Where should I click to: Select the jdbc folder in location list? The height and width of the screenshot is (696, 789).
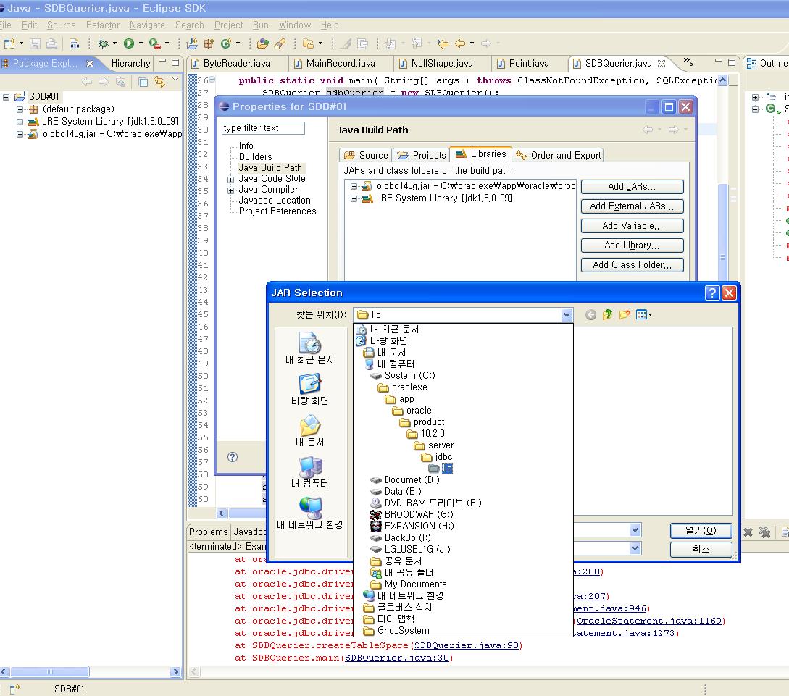point(437,456)
